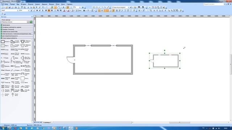This screenshot has height=130, width=232.
Task: Open the Фигура menu
Action: coord(51,4)
